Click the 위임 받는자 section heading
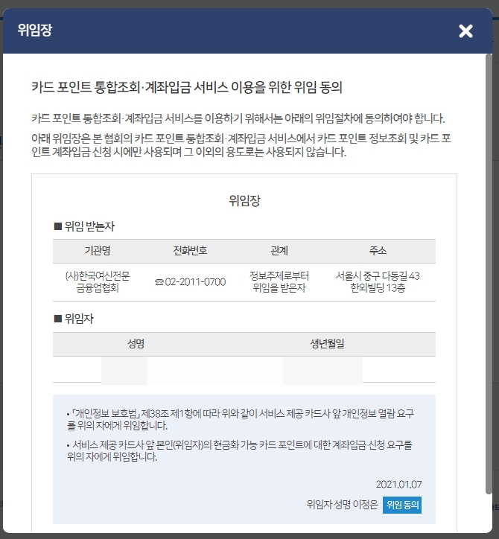Image resolution: width=499 pixels, height=539 pixels. pyautogui.click(x=84, y=226)
